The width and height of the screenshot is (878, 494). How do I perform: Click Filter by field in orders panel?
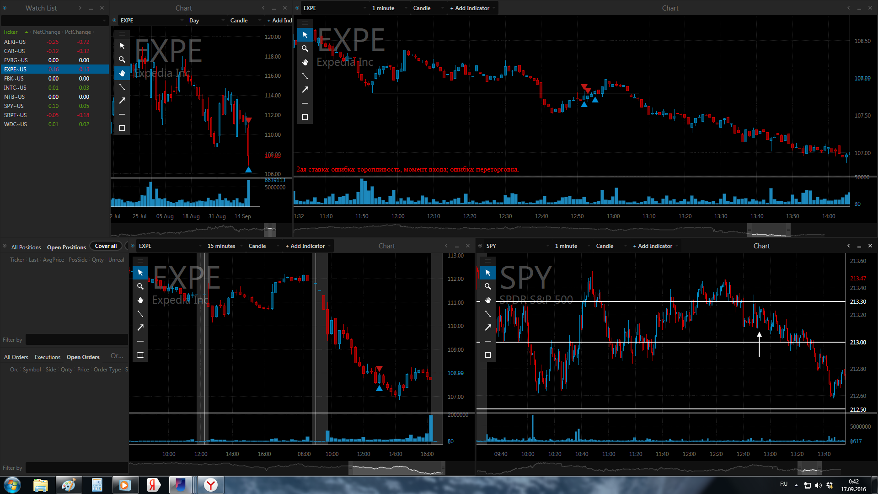click(x=76, y=467)
